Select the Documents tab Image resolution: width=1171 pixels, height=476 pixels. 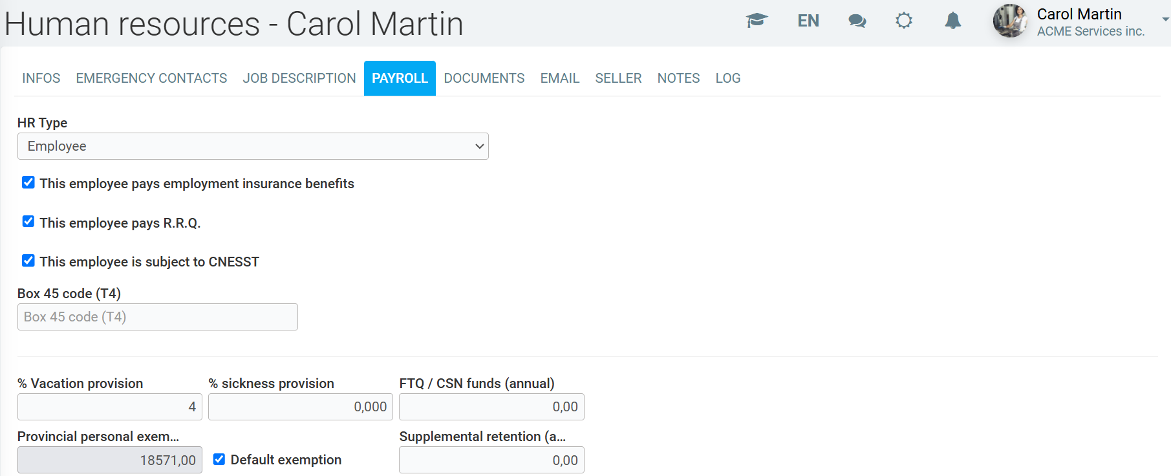[484, 78]
